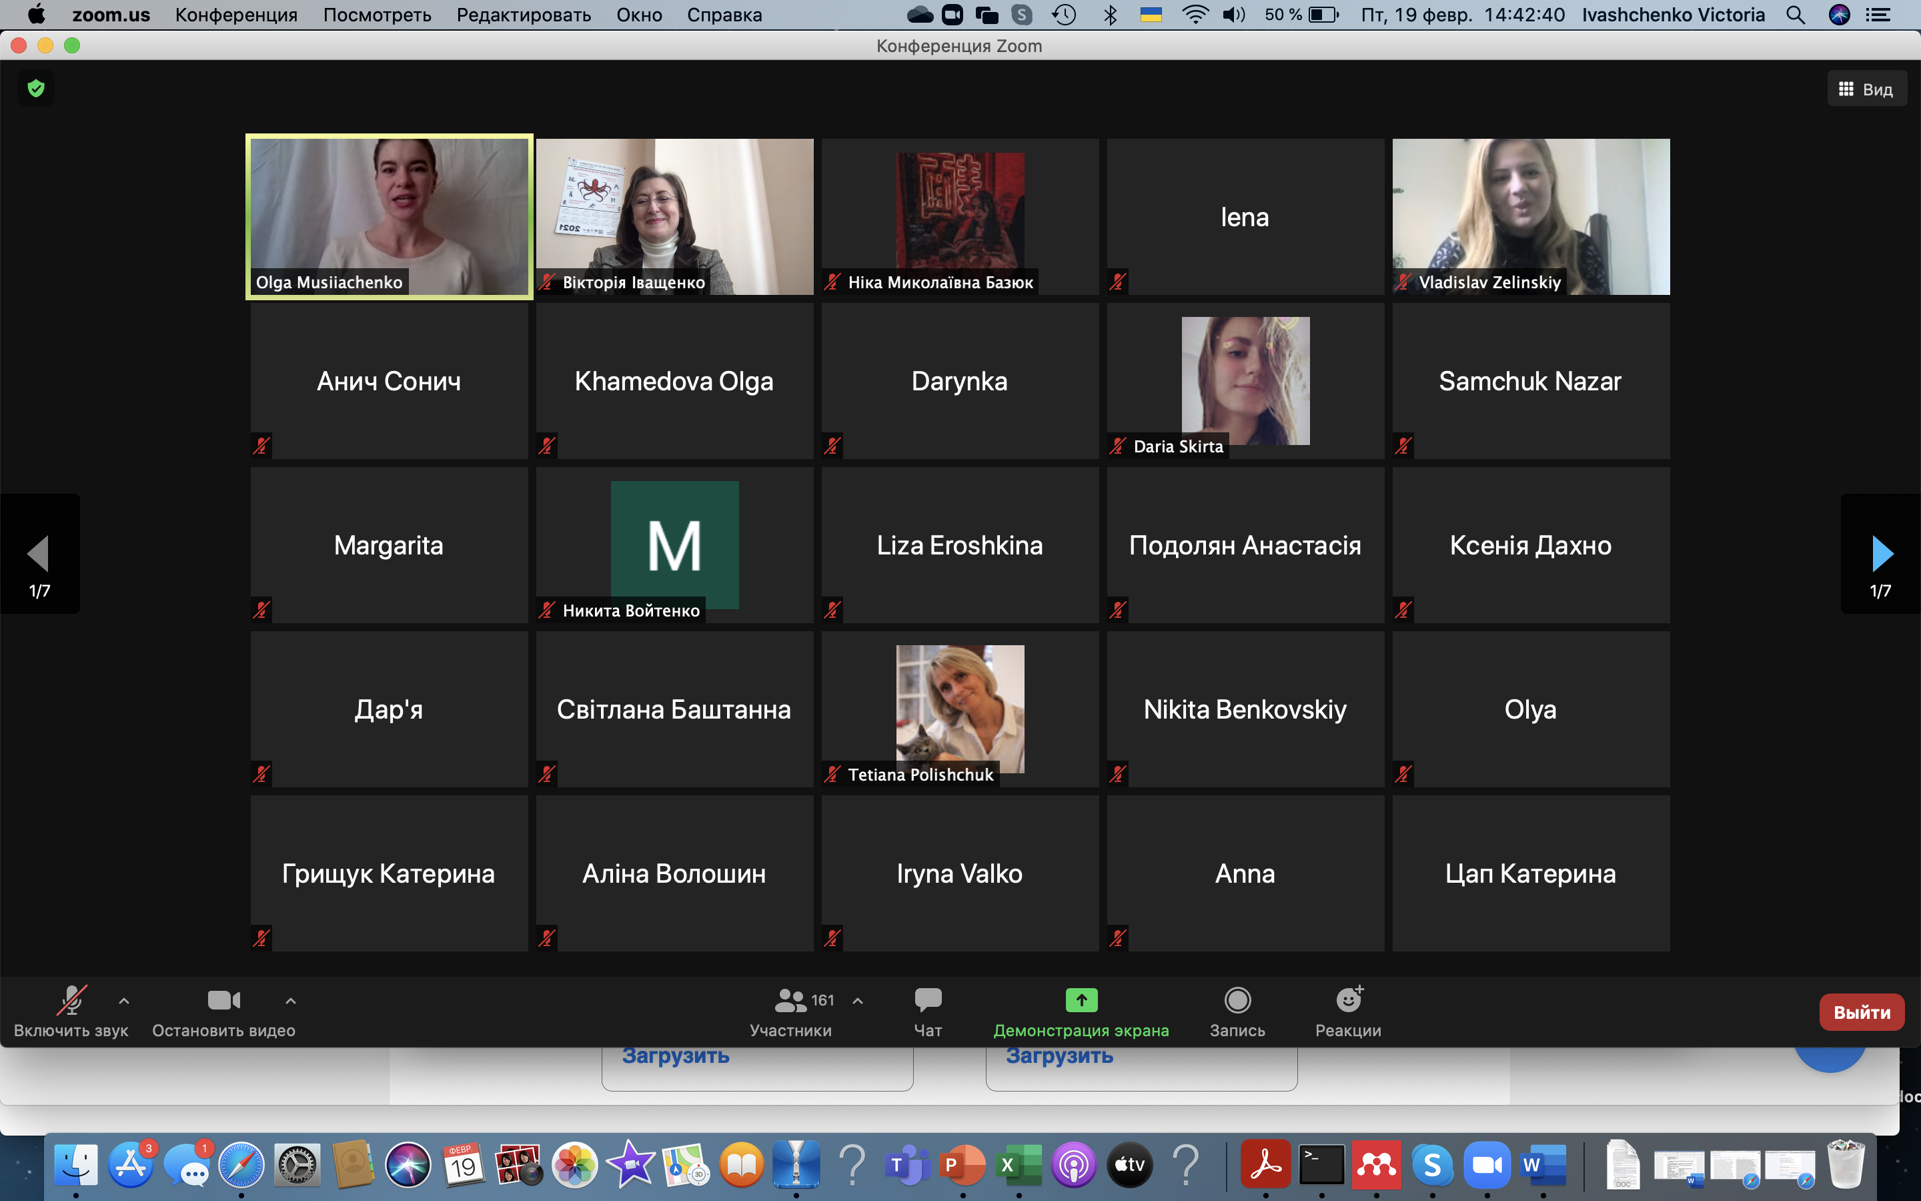
Task: Open the Конференция menu in menu bar
Action: [235, 15]
